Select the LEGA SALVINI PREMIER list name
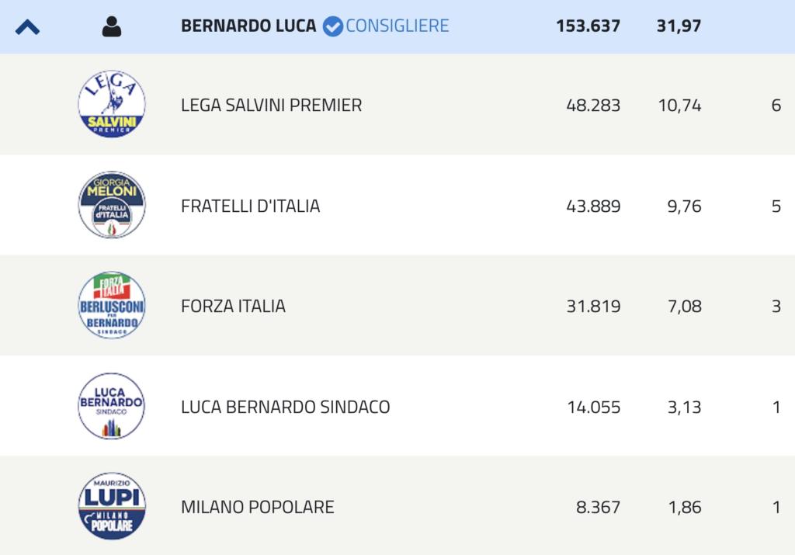Screen dimensions: 795x555 pos(271,106)
